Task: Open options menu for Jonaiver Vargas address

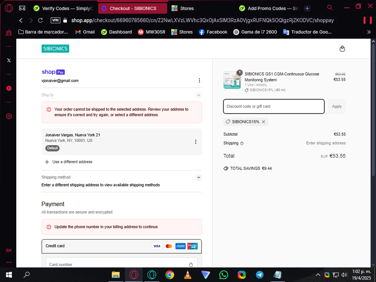Action: 196,142
